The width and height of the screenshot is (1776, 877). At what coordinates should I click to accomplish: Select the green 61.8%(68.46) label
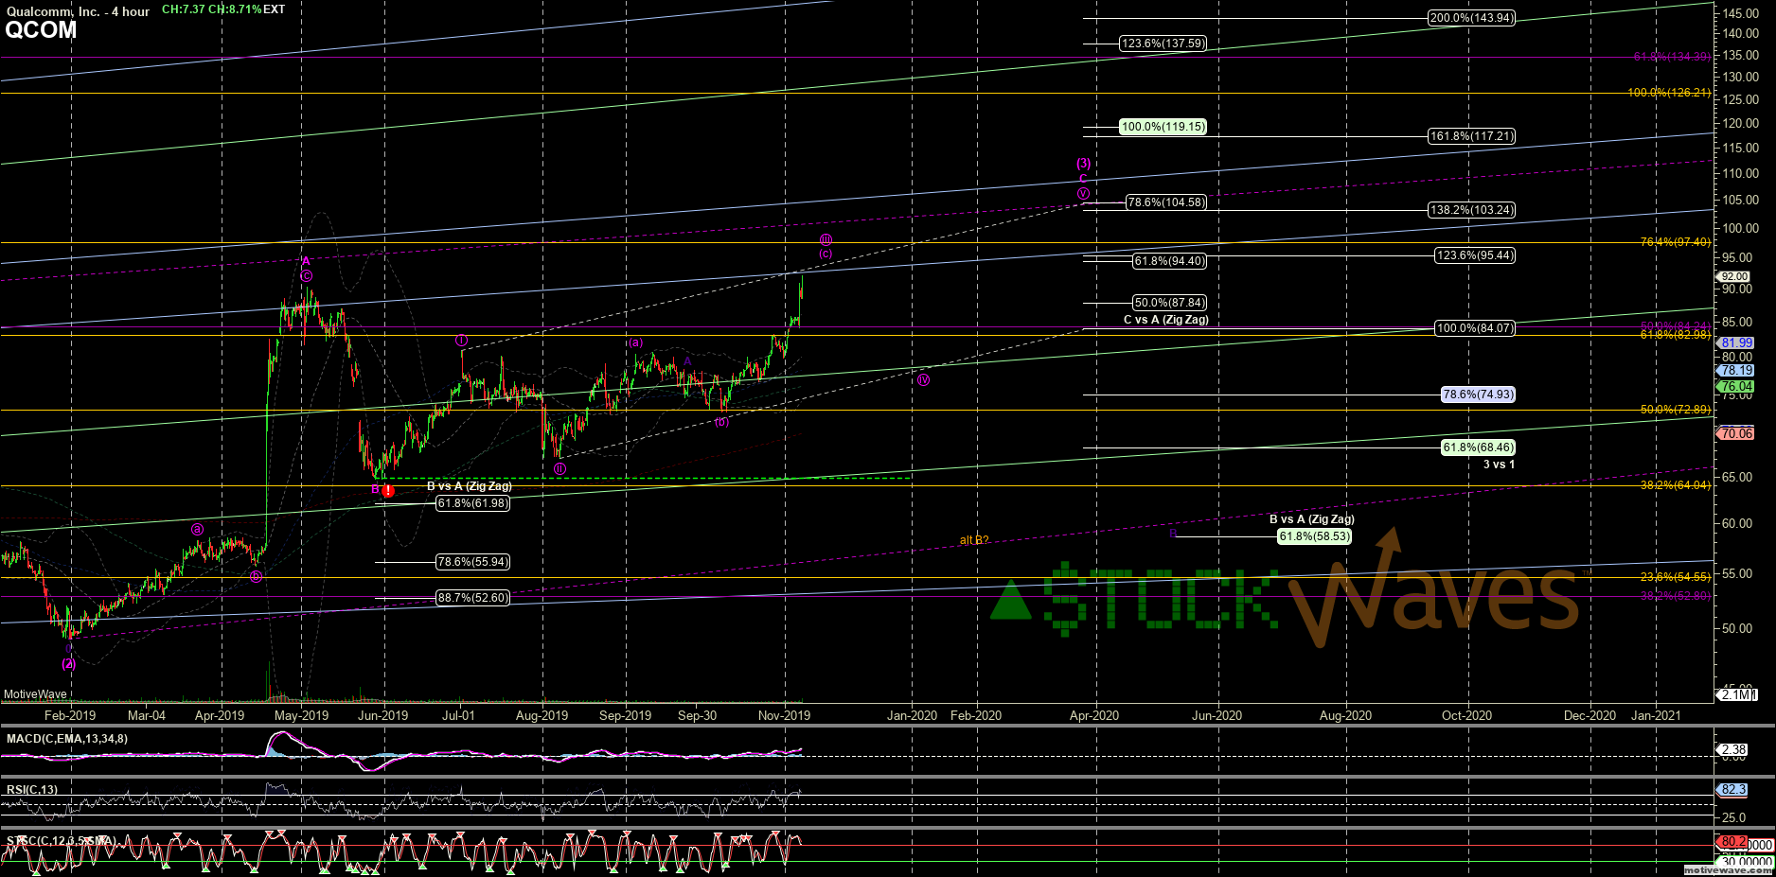tap(1478, 447)
